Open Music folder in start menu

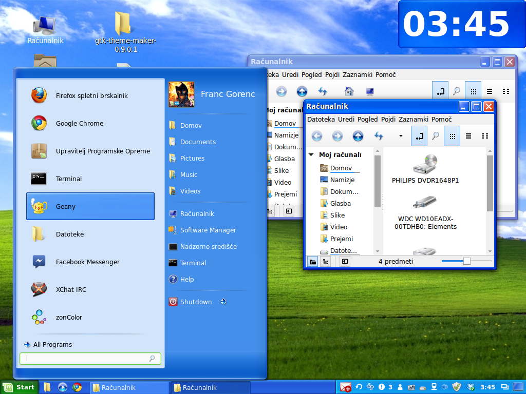(183, 174)
